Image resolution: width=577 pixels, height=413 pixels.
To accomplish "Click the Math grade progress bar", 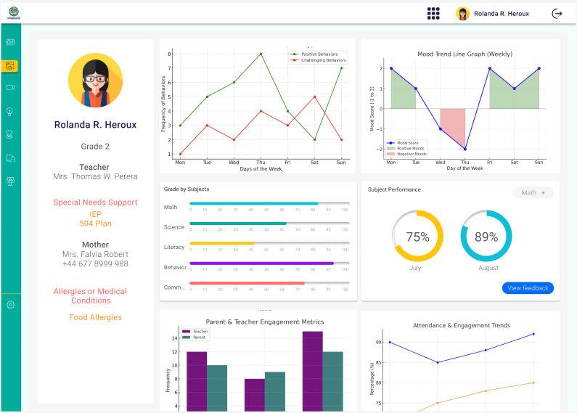I will pyautogui.click(x=269, y=203).
